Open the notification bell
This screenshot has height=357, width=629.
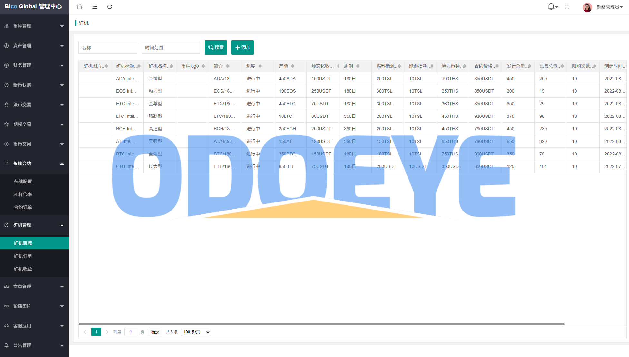pos(551,6)
